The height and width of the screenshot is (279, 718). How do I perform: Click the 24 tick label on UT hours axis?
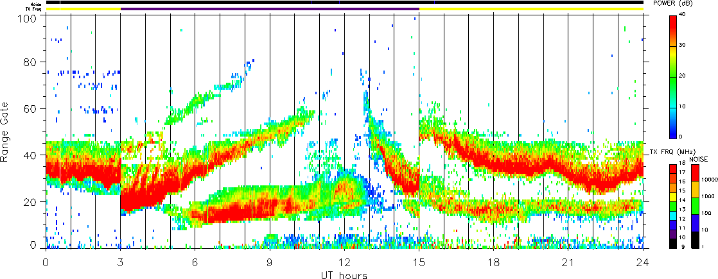pyautogui.click(x=643, y=262)
